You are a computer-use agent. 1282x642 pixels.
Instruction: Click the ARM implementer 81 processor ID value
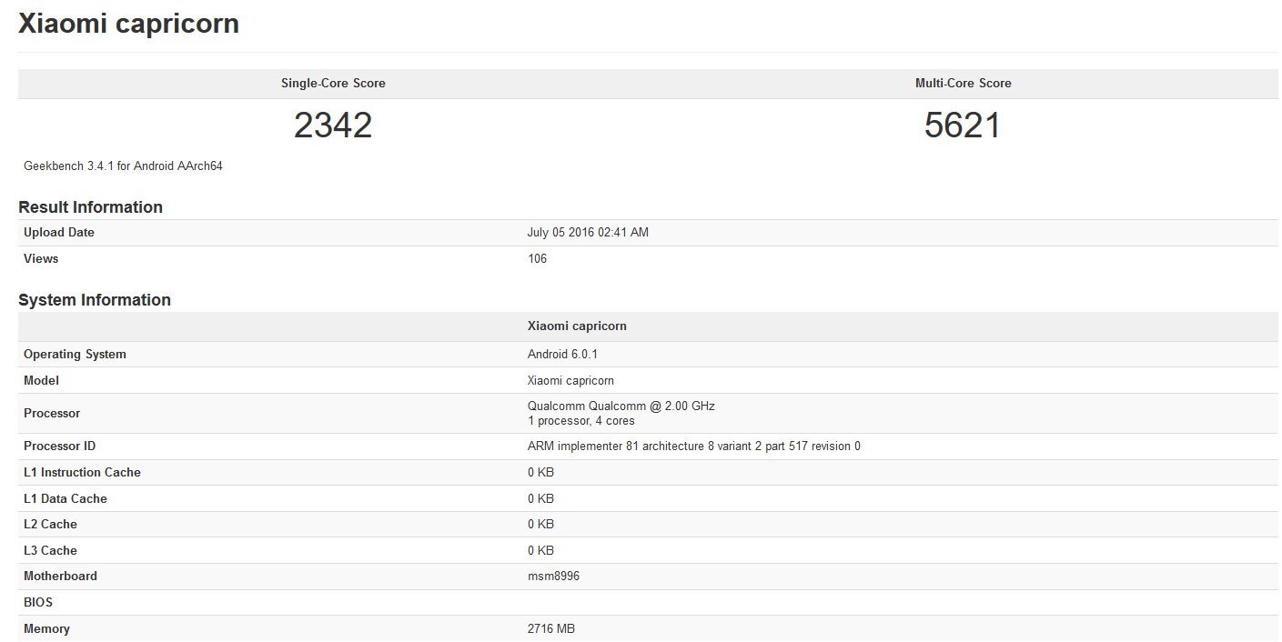[x=693, y=446]
